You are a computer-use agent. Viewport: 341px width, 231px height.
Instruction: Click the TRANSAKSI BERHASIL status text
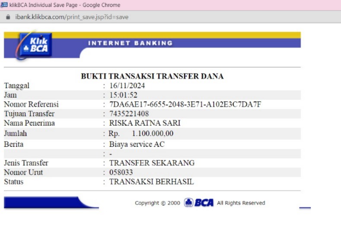(151, 182)
